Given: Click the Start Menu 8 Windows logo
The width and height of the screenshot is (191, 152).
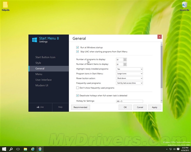Looking at the screenshot, I should pyautogui.click(x=34, y=40).
